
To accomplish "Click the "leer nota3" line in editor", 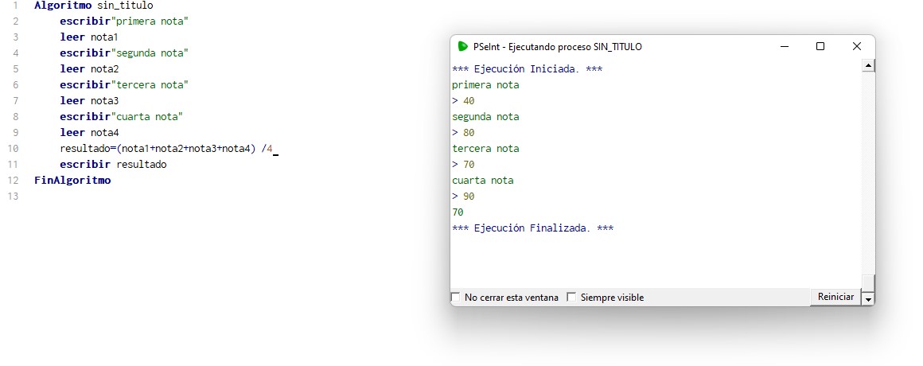I will 89,101.
